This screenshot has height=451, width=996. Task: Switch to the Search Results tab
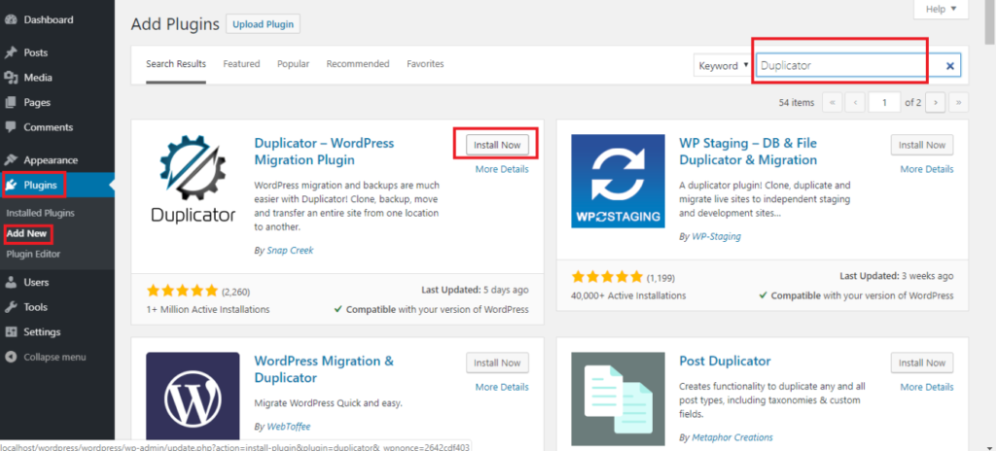(176, 64)
